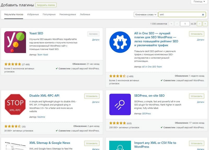The width and height of the screenshot is (209, 150).
Task: Open the SEOPress author link
Action: (147, 114)
